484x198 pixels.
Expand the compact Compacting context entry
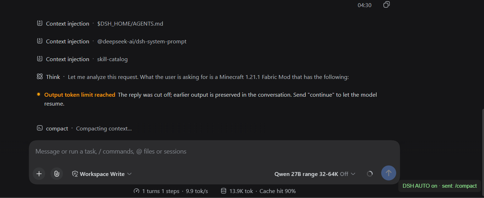click(84, 128)
